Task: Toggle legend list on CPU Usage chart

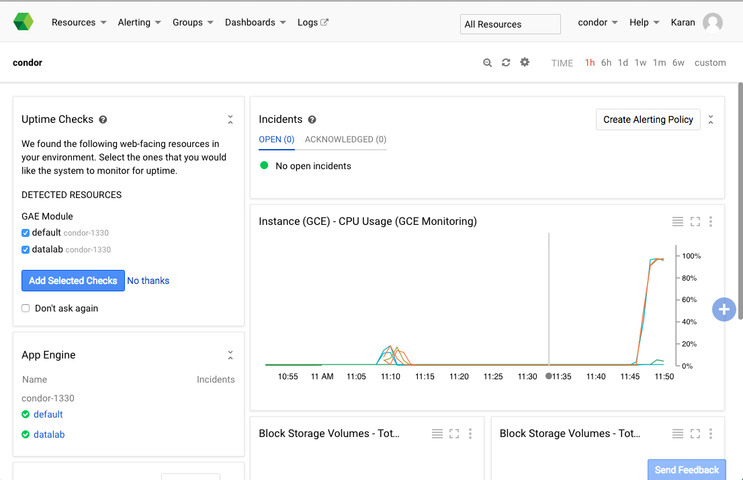Action: (x=678, y=222)
